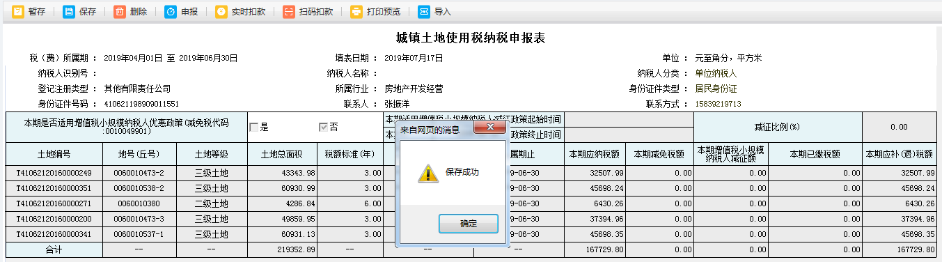
Task: Click the 土地编号 column header
Action: click(x=54, y=154)
